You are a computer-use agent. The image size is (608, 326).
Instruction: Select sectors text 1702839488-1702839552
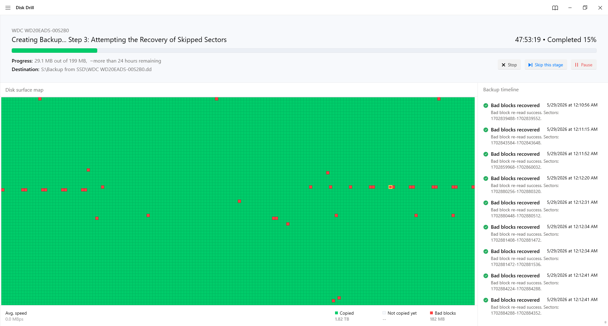pos(516,118)
